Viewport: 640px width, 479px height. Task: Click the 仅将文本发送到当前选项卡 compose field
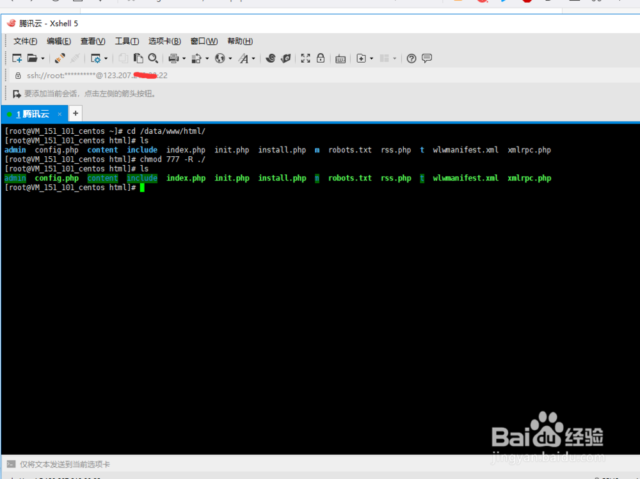click(x=65, y=464)
